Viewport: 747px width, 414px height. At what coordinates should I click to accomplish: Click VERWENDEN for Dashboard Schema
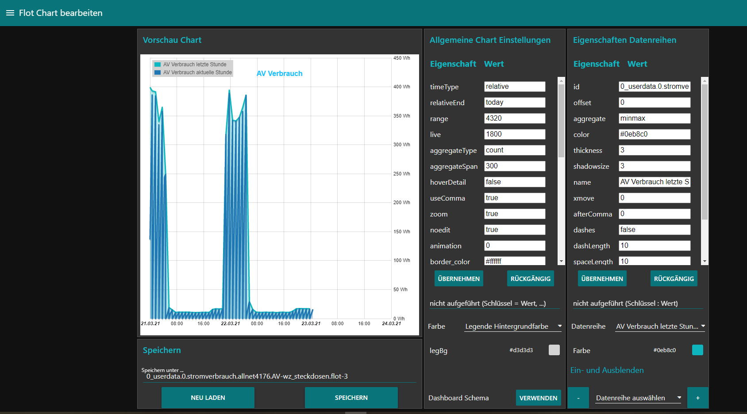click(539, 398)
